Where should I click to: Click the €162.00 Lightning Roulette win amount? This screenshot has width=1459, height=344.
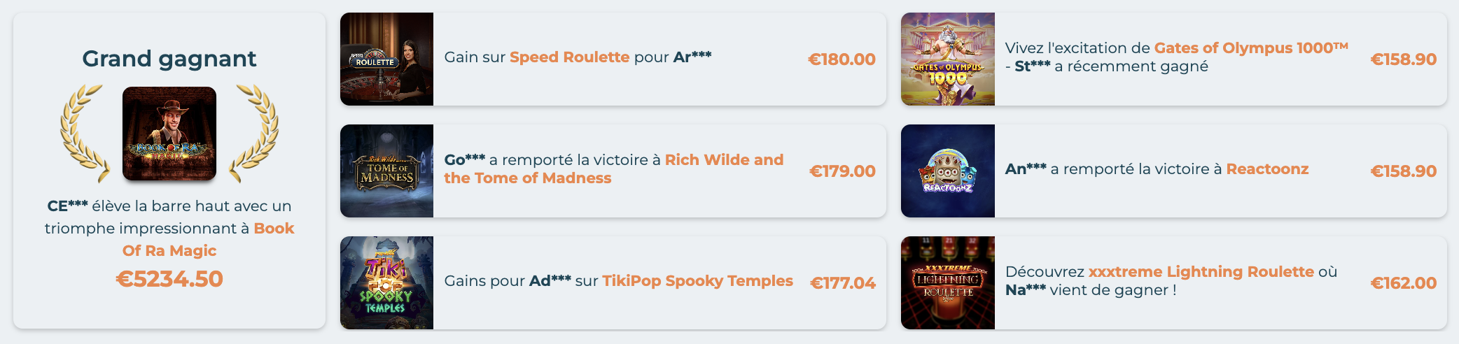tap(1403, 283)
